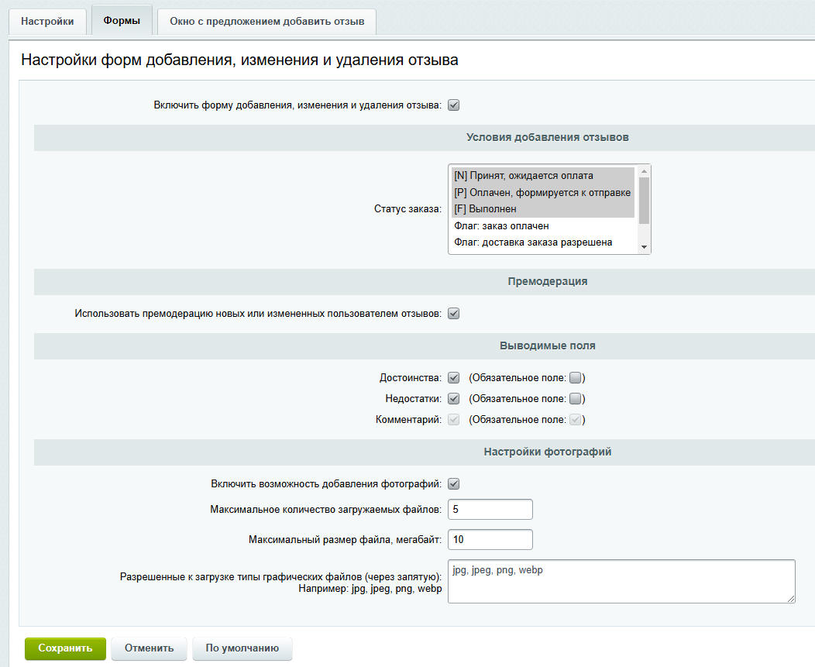This screenshot has height=667, width=815.
Task: Click the Настройки фотографий section header
Action: (547, 452)
